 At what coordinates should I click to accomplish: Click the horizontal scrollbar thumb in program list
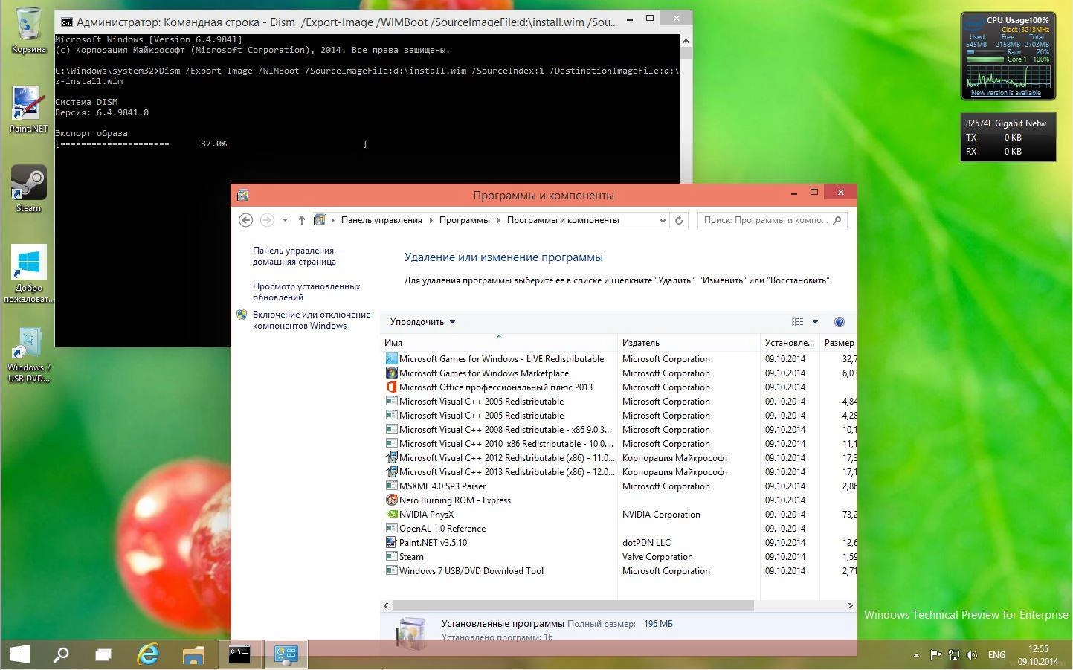573,606
